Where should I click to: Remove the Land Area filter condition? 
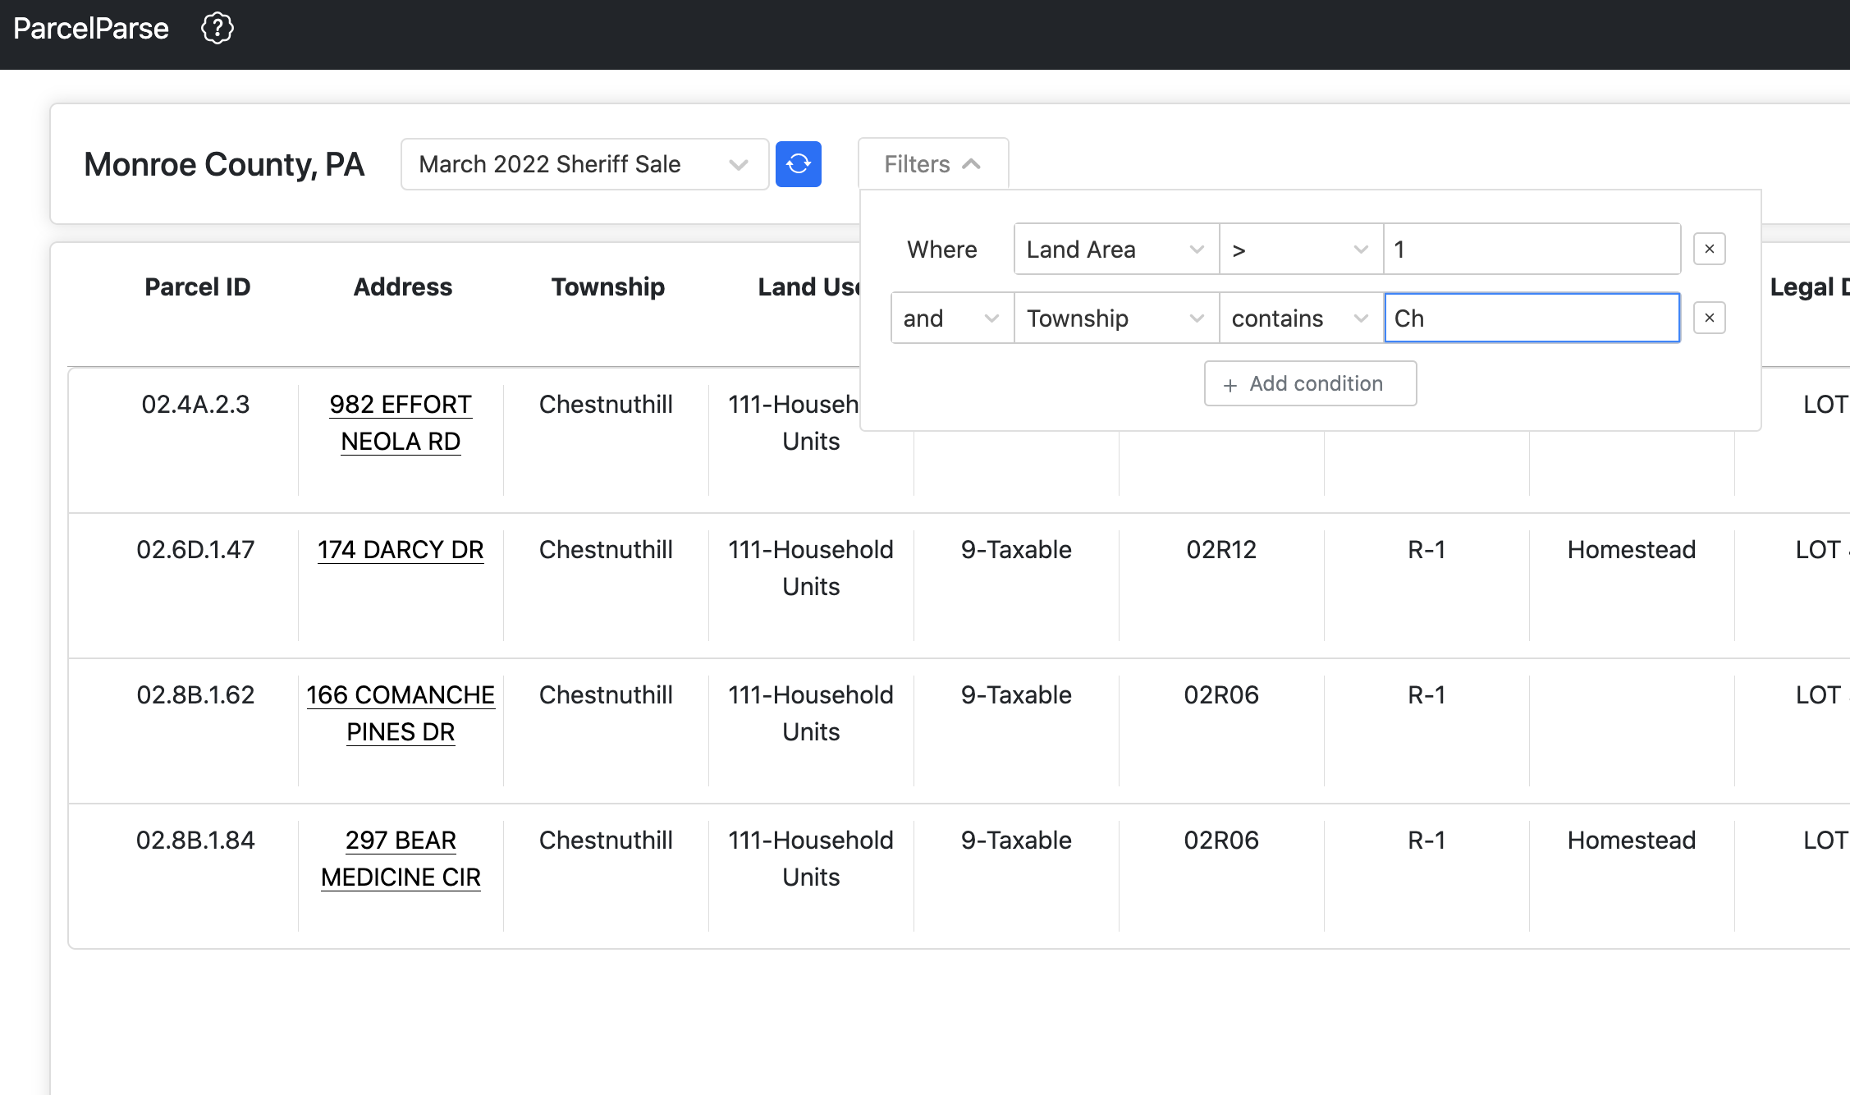click(x=1709, y=248)
